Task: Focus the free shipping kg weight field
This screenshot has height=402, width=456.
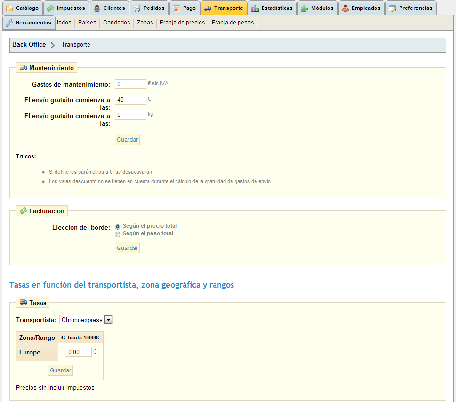Action: click(130, 114)
